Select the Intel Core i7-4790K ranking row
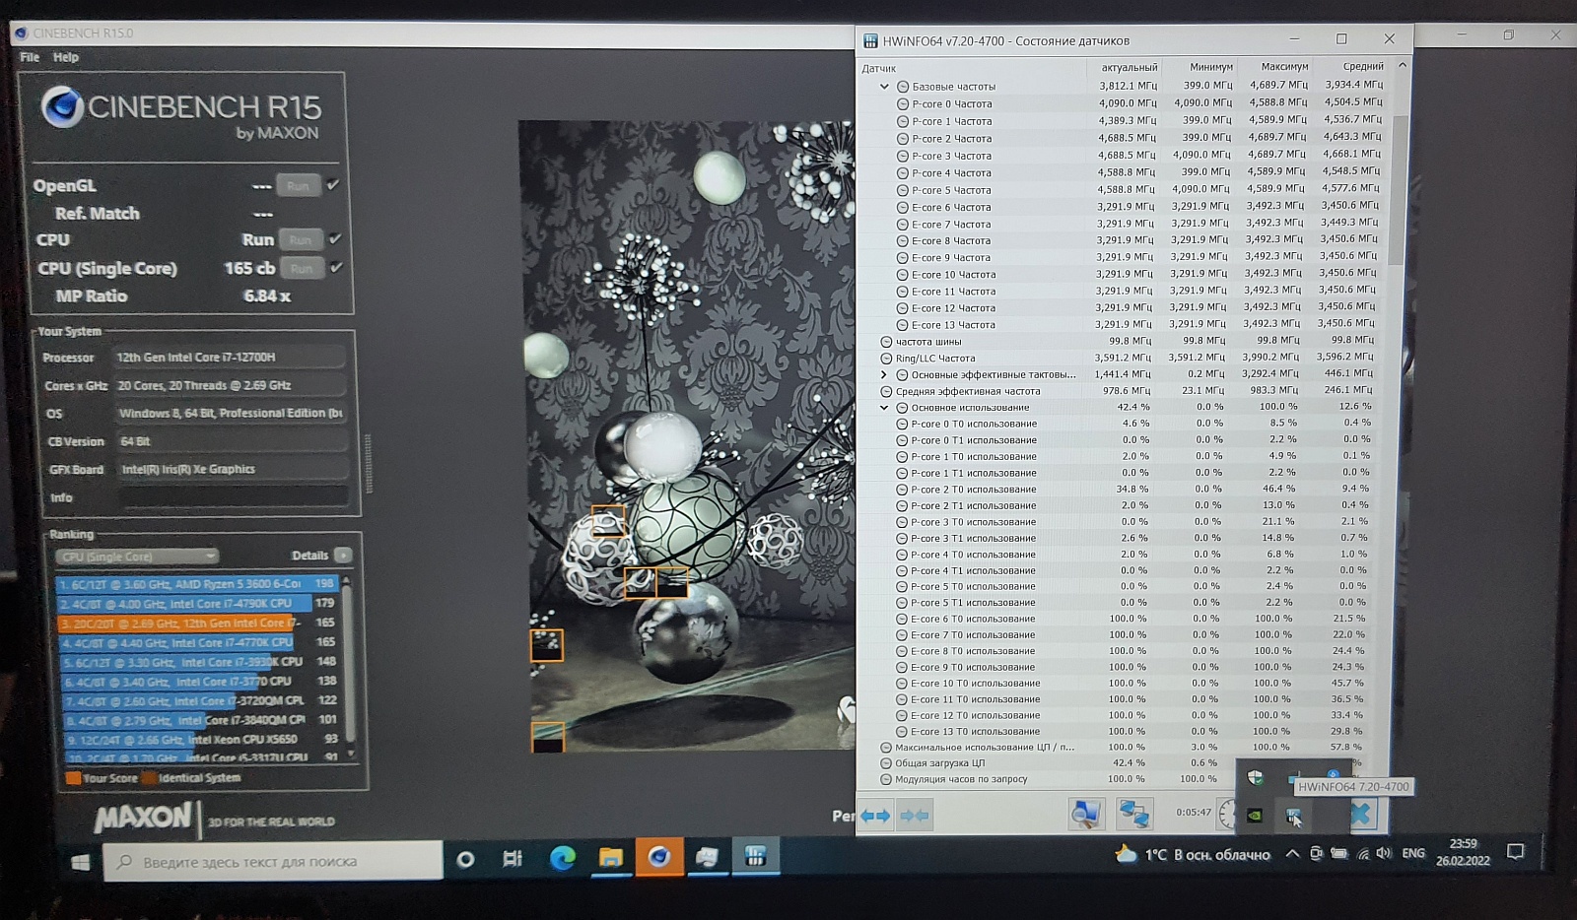 tap(197, 603)
